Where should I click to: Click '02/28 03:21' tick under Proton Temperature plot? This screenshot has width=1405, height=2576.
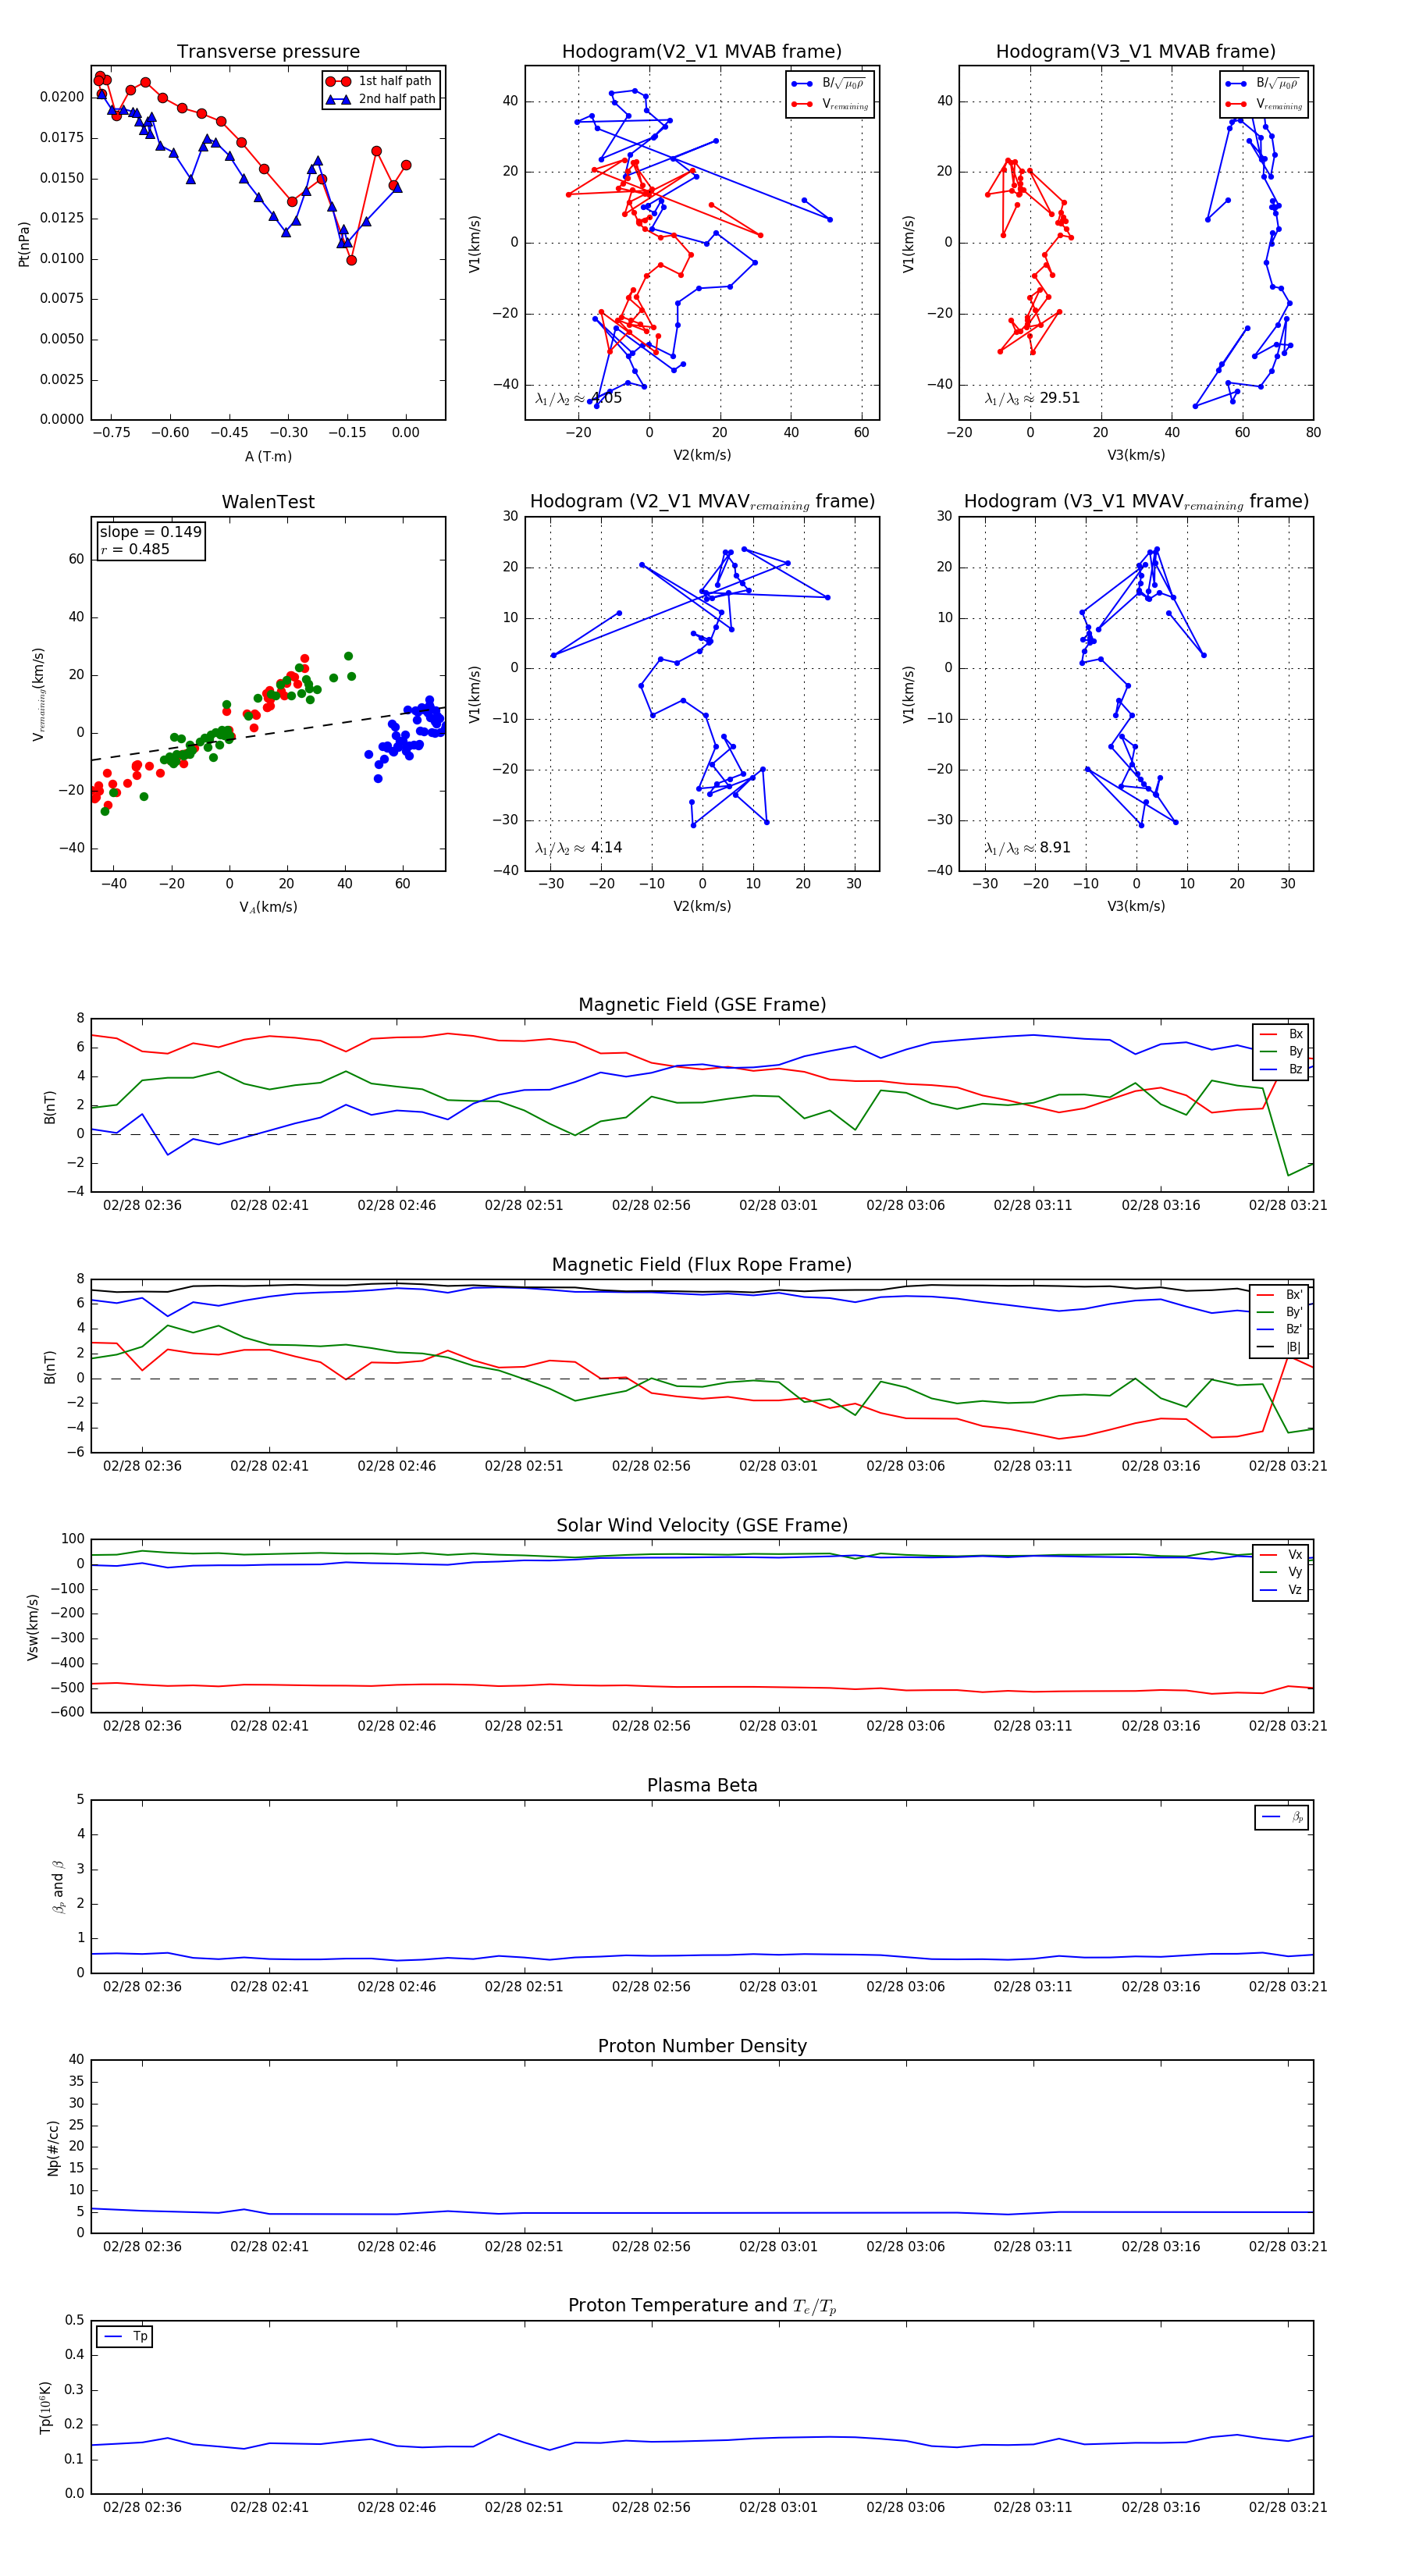1288,2507
